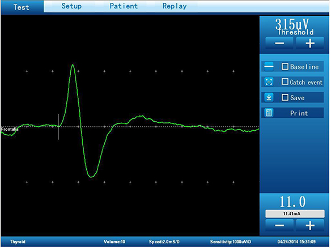Screen dimensions: 331x248
Task: Click the Baseline line icon
Action: tap(269, 67)
